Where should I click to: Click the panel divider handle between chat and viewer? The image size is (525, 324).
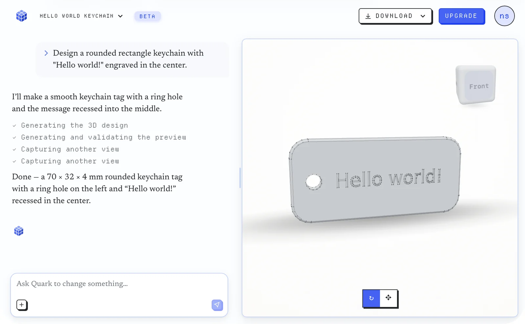click(240, 178)
